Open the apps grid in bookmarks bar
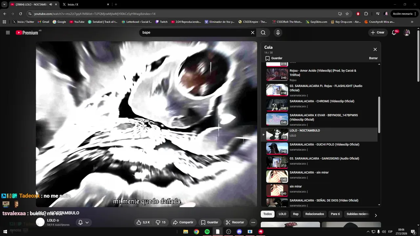 4,22
